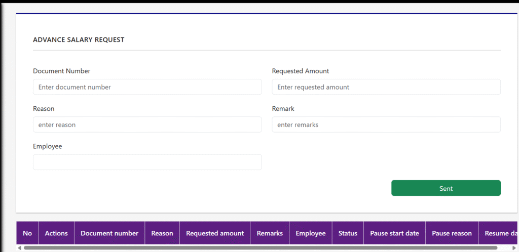Image resolution: width=519 pixels, height=252 pixels.
Task: Click the green Sent button
Action: pyautogui.click(x=446, y=188)
